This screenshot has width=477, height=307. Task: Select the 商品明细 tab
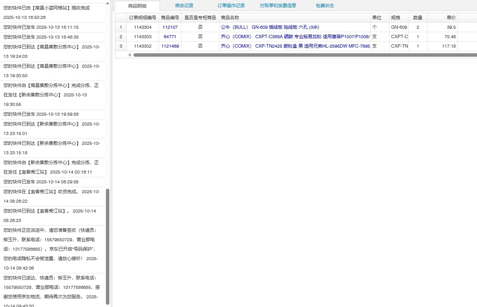pos(137,6)
